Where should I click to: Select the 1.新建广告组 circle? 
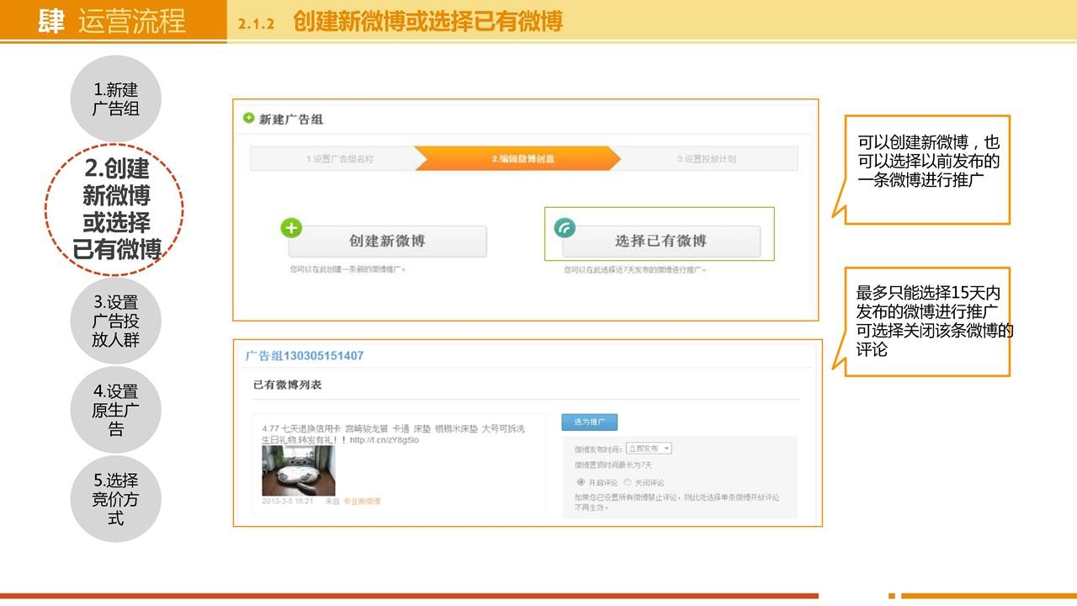click(x=116, y=99)
